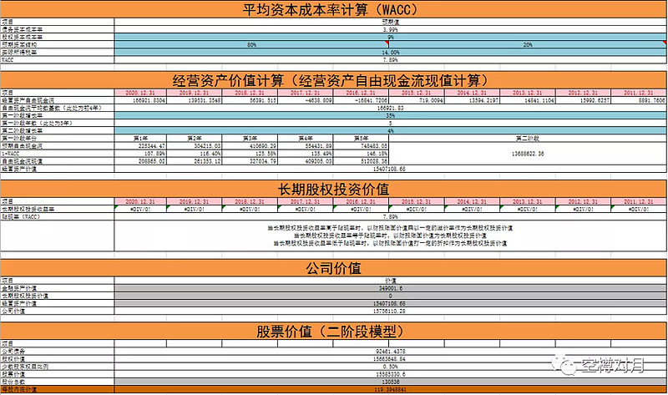Click the average base value 166921.83
This screenshot has width=668, height=395.
390,108
